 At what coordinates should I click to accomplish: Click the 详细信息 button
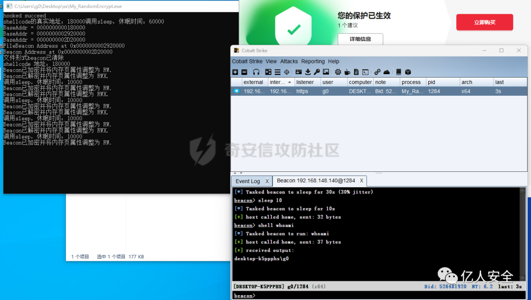point(360,39)
